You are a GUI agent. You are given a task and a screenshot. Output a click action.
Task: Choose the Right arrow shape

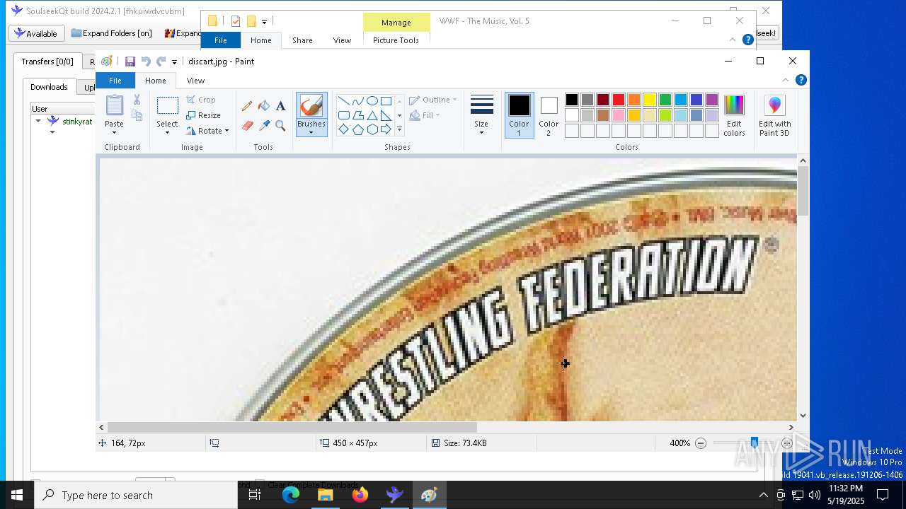click(x=386, y=129)
